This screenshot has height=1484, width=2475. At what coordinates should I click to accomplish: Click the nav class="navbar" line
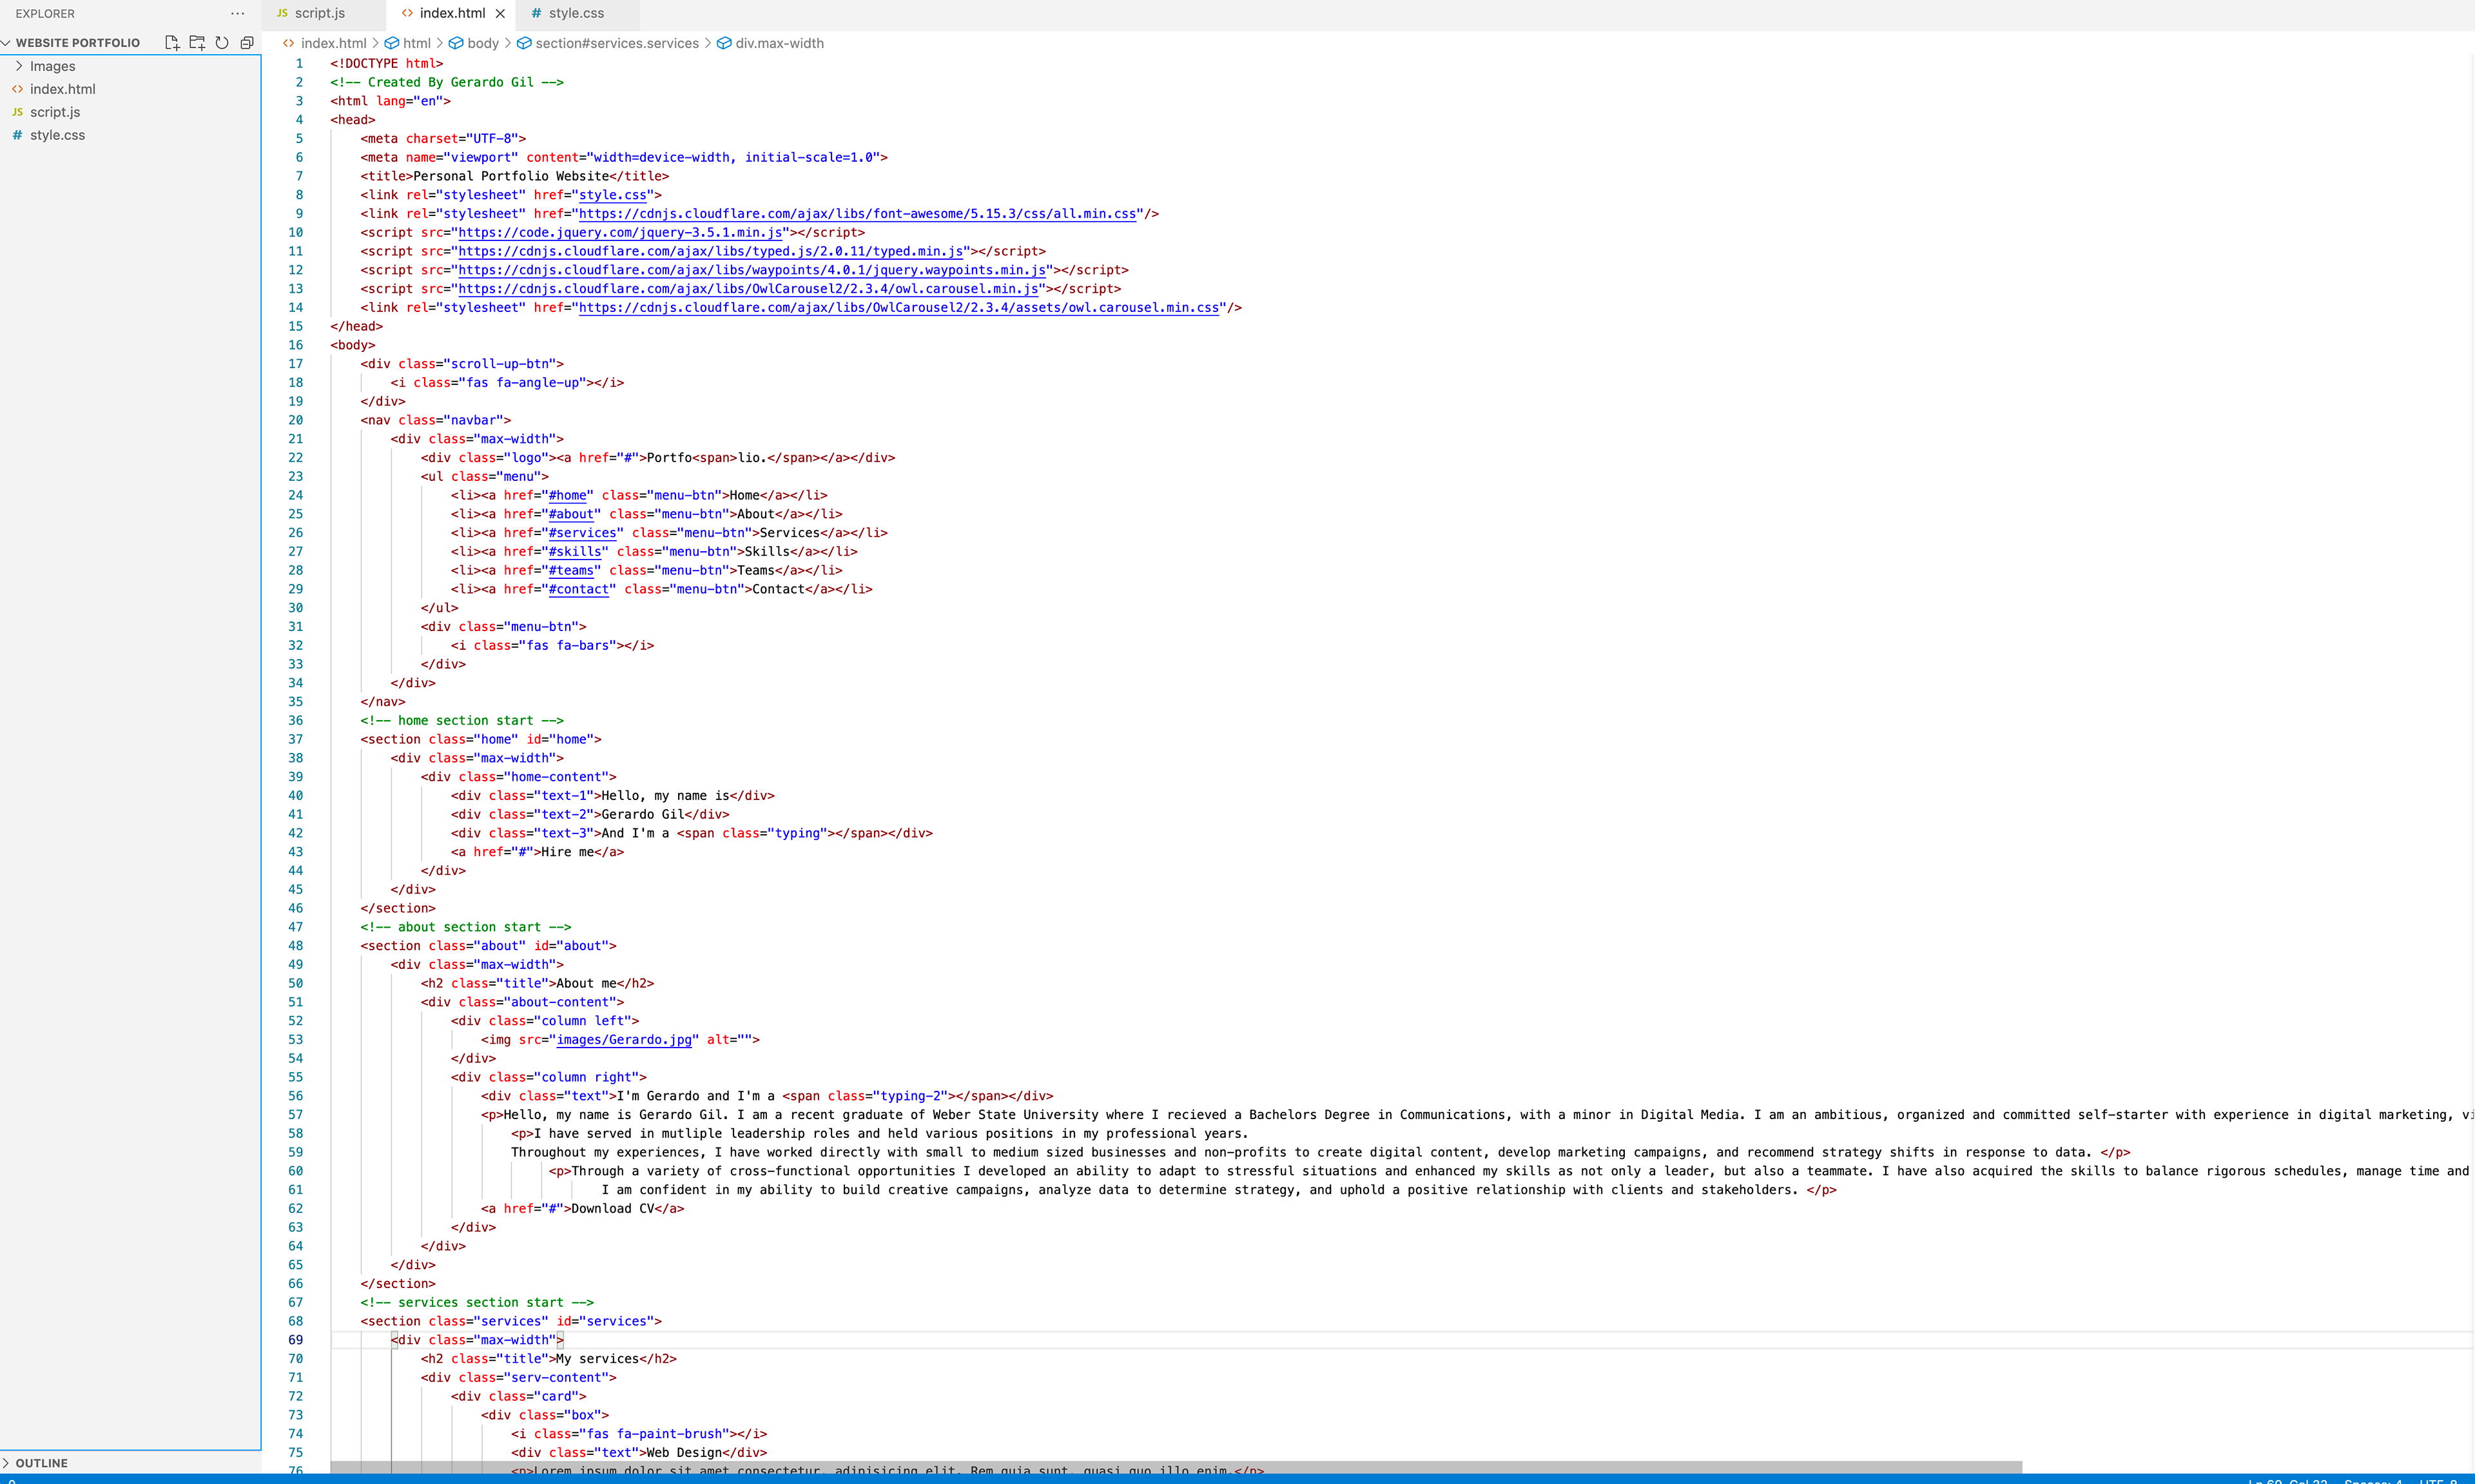(x=436, y=420)
